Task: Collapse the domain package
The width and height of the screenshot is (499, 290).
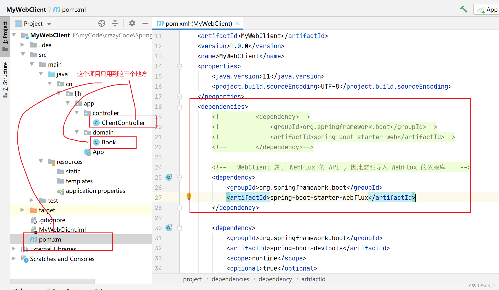Action: tap(77, 132)
